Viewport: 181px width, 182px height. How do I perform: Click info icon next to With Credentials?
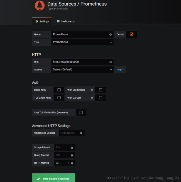tap(92, 90)
